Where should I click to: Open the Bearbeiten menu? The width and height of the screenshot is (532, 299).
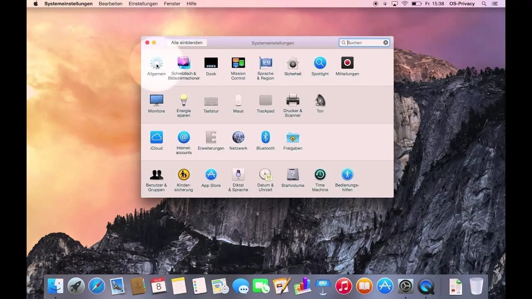pos(111,3)
